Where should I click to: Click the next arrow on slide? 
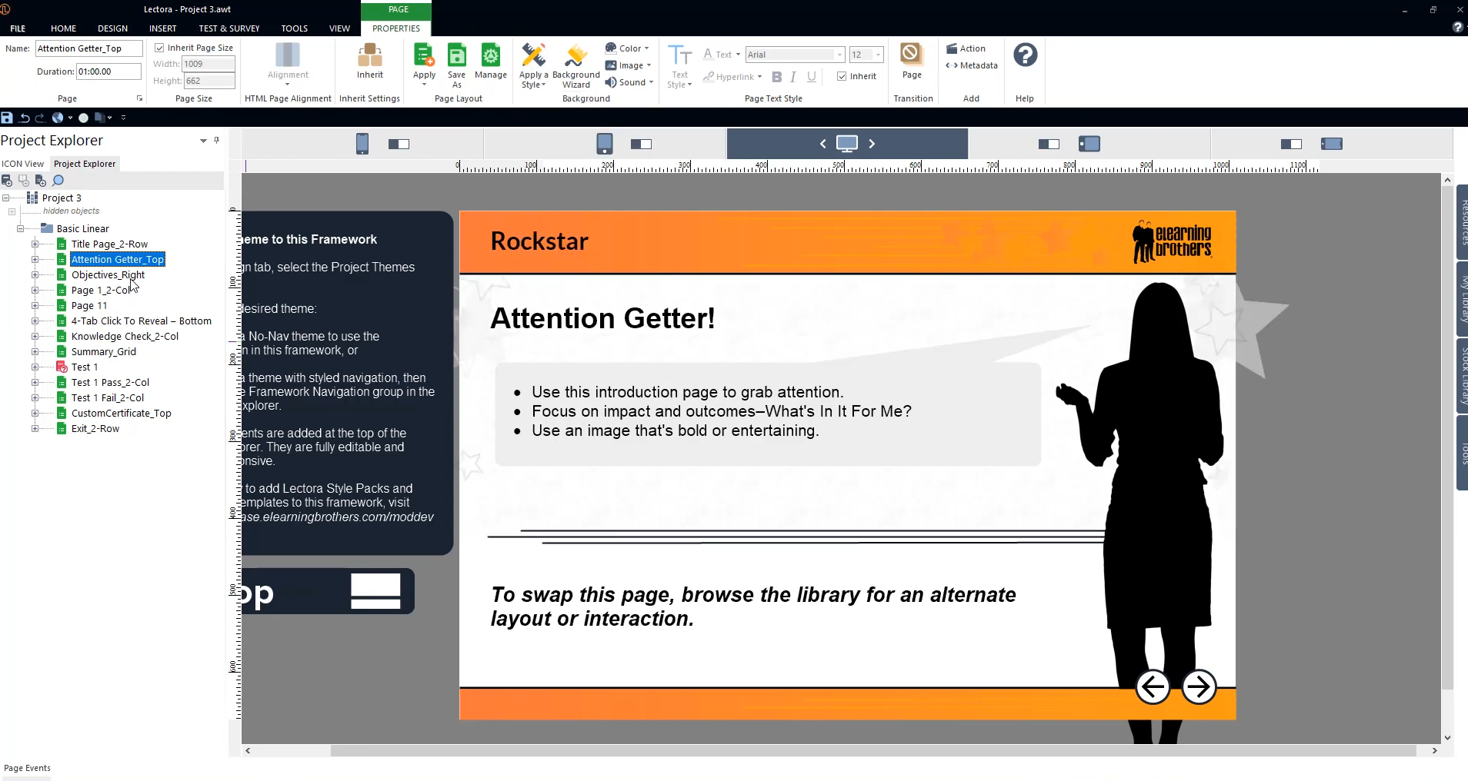pyautogui.click(x=1199, y=687)
